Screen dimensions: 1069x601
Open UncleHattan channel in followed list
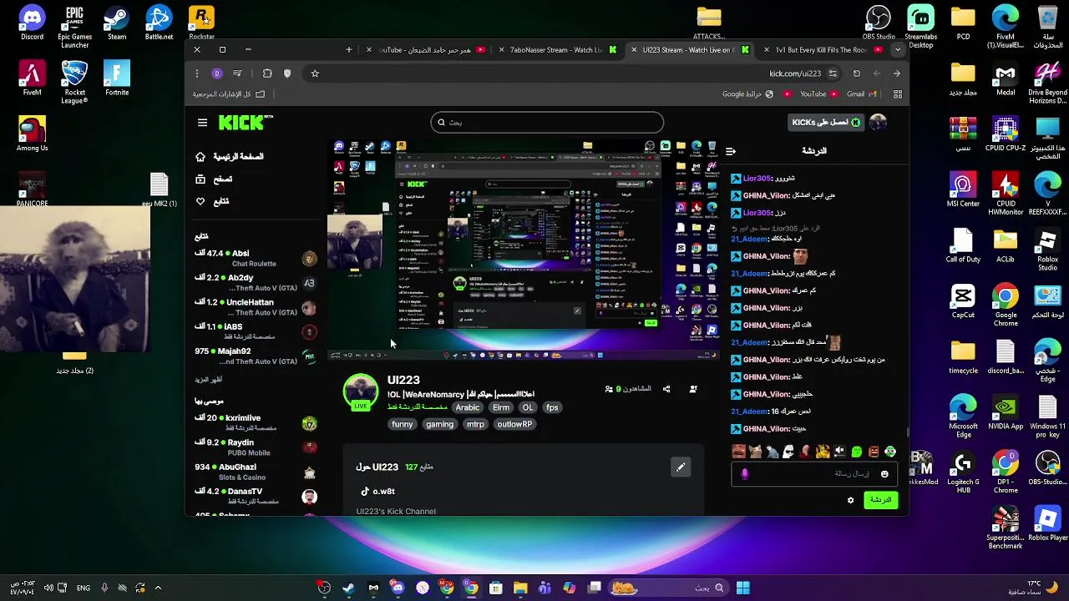256,307
